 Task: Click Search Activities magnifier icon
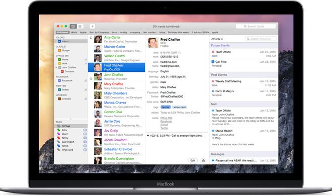pos(248,39)
